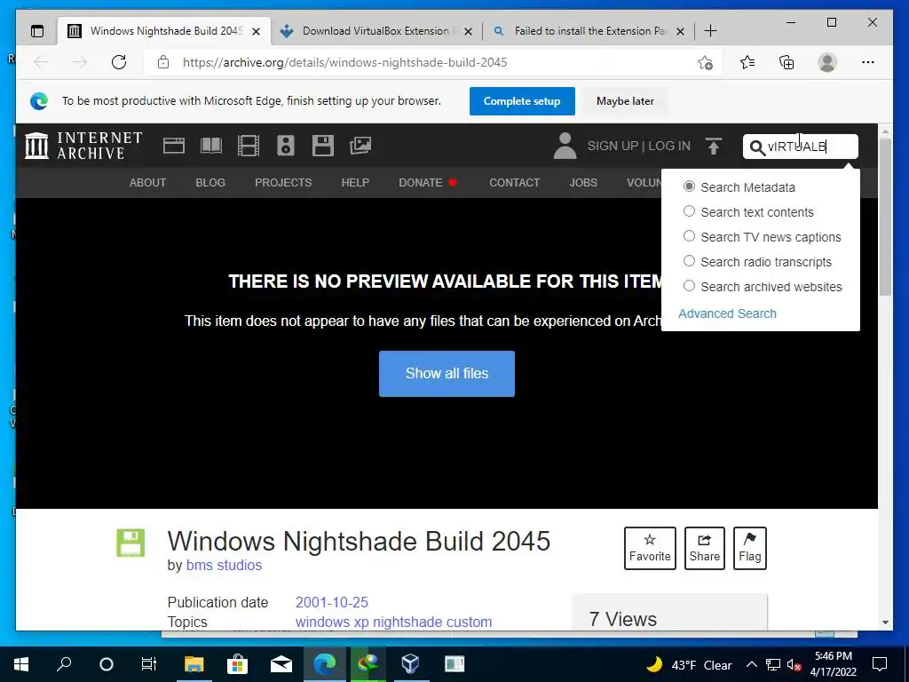Open Edge Settings and more menu
Viewport: 909px width, 682px height.
click(x=868, y=62)
